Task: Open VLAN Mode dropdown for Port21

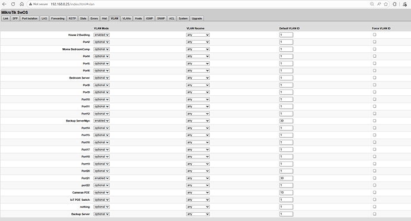Action: click(101, 178)
